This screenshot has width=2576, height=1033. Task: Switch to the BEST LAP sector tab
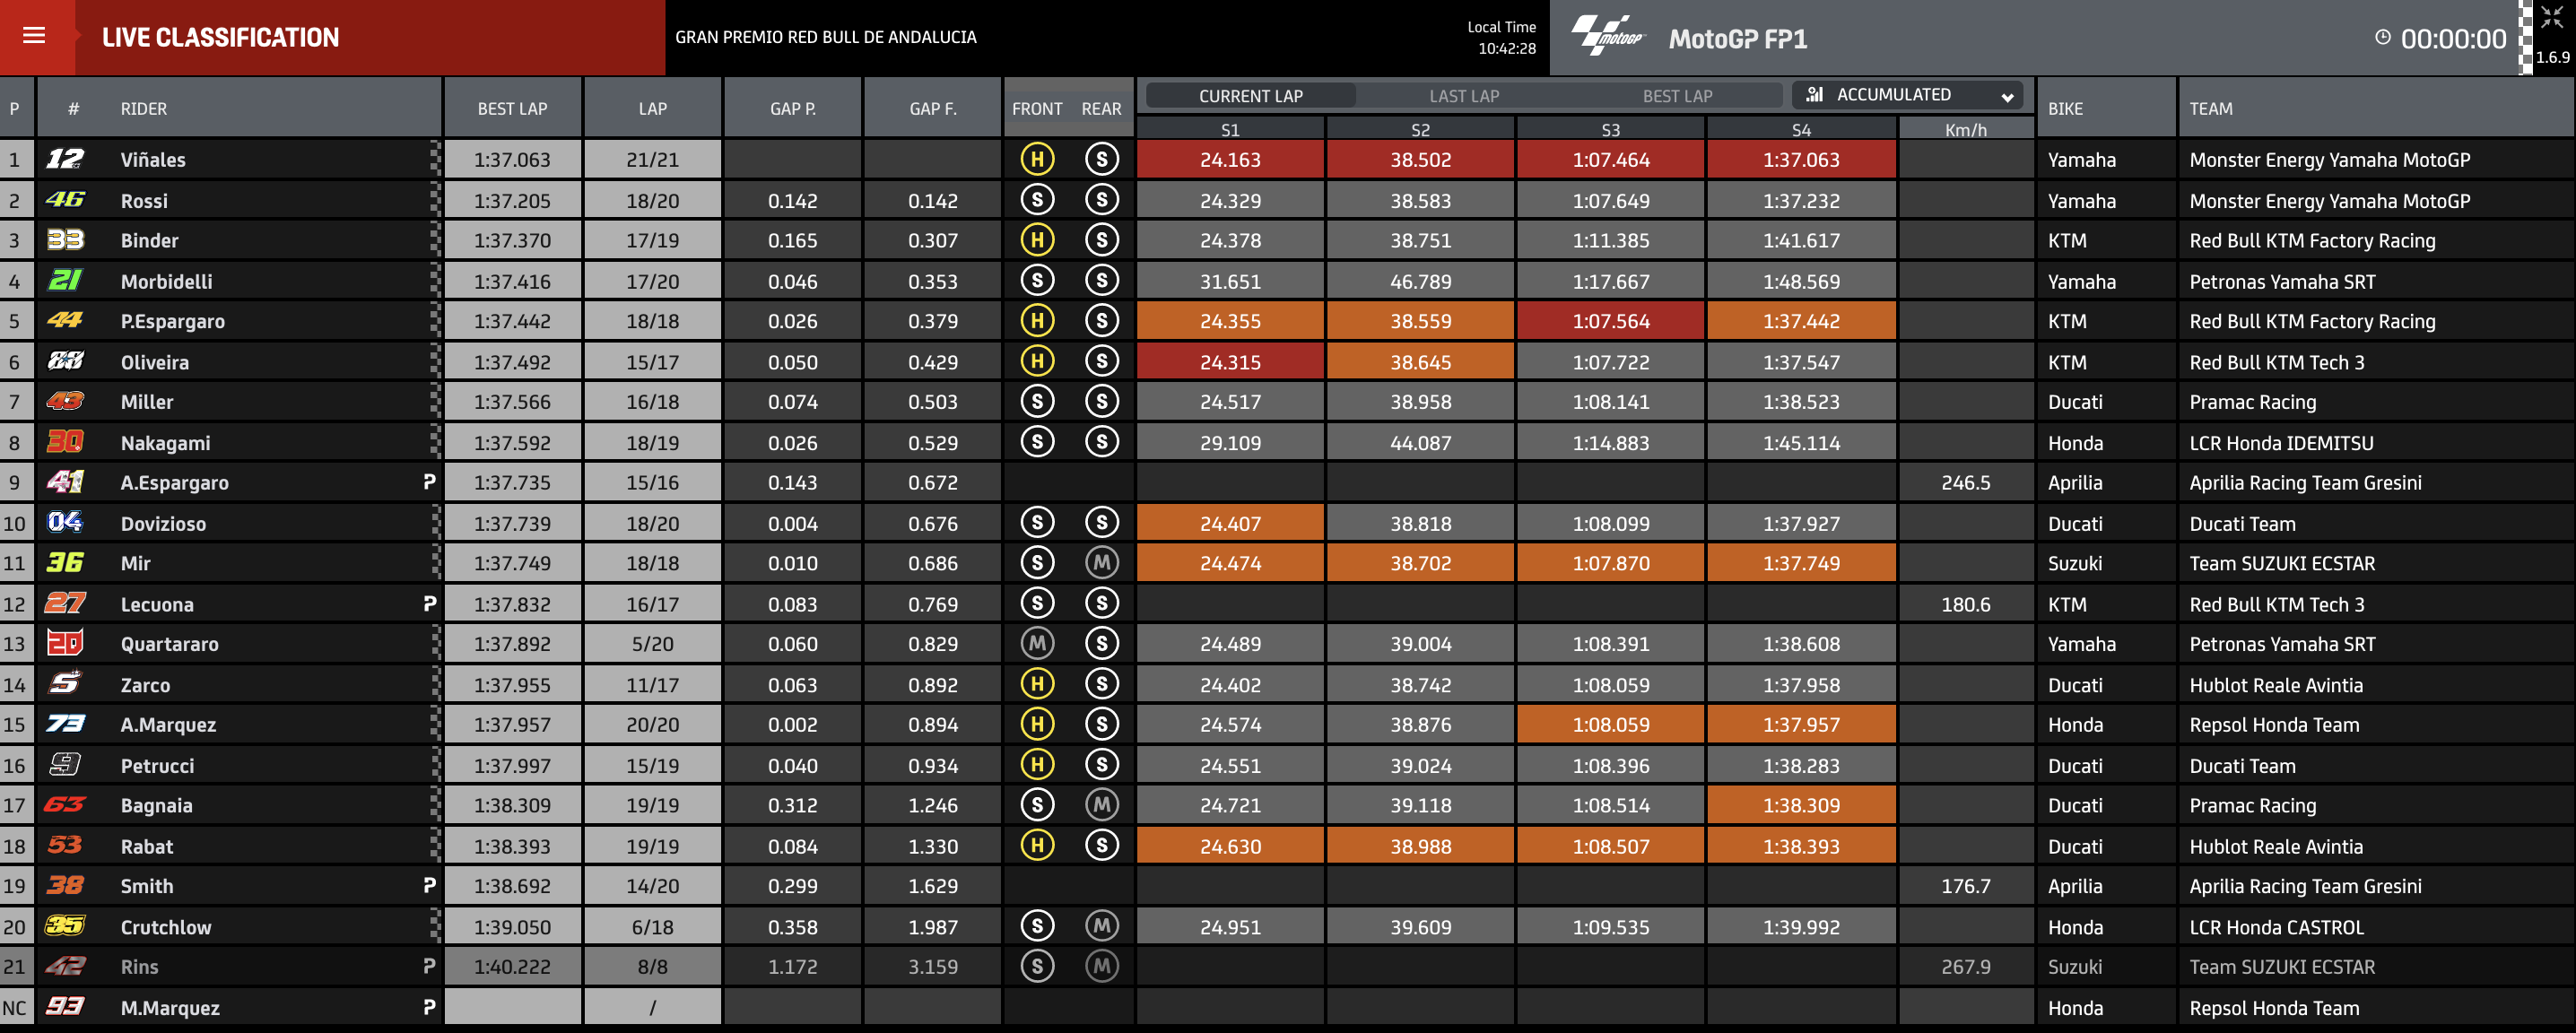[1677, 96]
